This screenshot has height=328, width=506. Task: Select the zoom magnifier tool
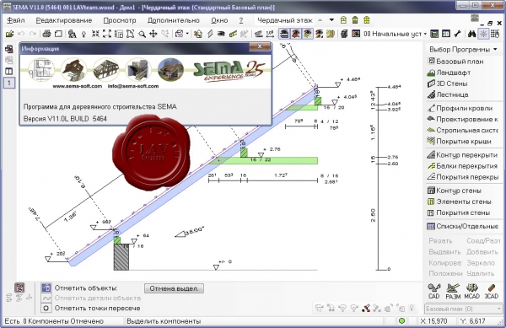click(x=142, y=34)
